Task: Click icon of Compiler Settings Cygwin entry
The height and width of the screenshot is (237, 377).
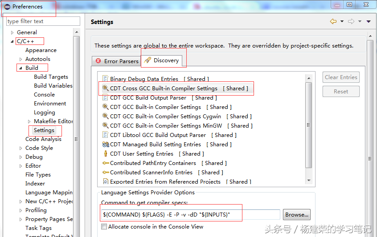Action: (x=105, y=116)
